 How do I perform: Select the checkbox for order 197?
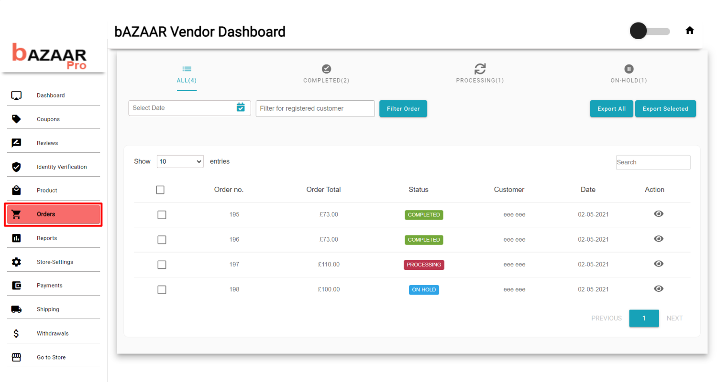pyautogui.click(x=162, y=265)
